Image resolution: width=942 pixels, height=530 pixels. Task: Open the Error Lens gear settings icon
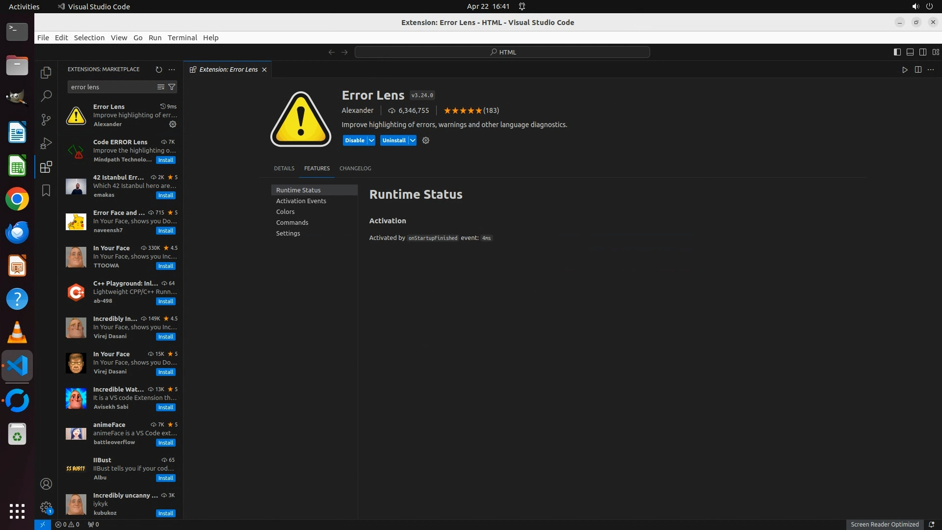tap(426, 140)
